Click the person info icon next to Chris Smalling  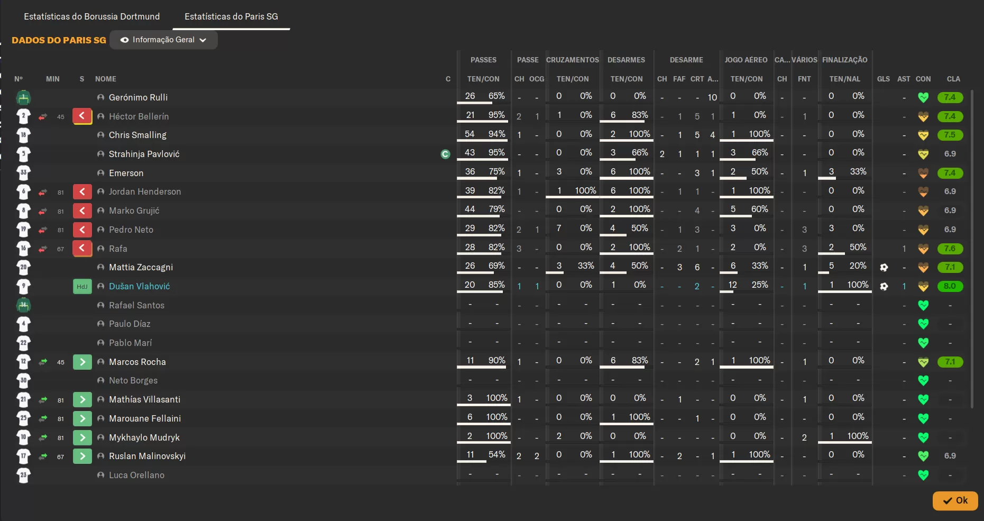pyautogui.click(x=100, y=135)
